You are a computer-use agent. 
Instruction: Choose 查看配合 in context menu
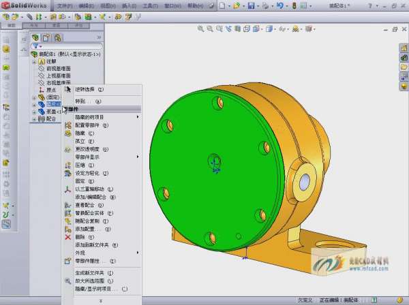(102, 205)
